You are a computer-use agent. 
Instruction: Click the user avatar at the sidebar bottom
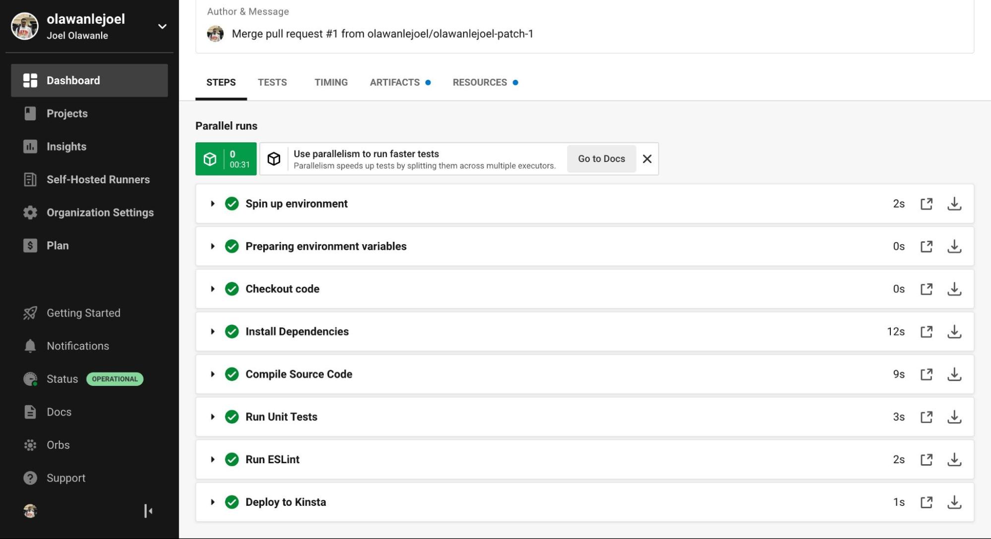coord(30,511)
